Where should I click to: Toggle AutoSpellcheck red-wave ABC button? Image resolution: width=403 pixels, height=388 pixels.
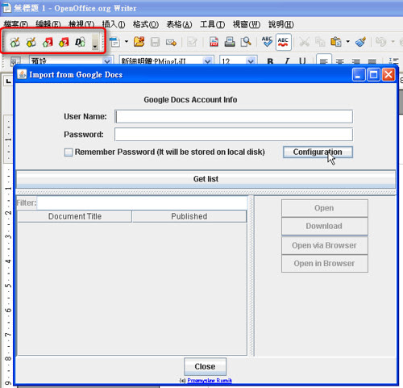pos(284,42)
